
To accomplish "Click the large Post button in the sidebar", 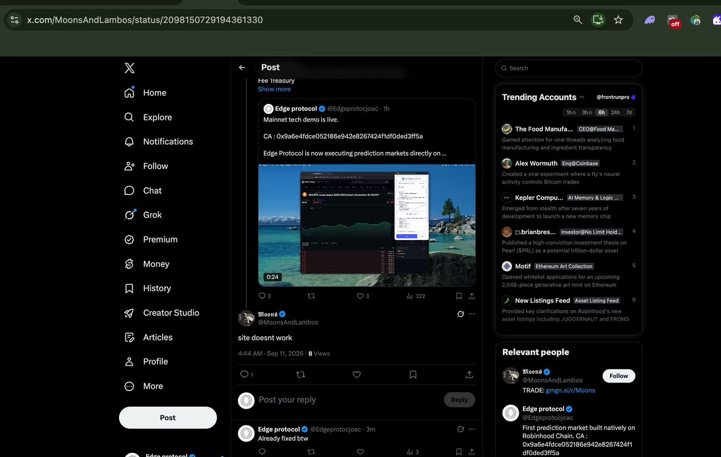I will pyautogui.click(x=168, y=417).
